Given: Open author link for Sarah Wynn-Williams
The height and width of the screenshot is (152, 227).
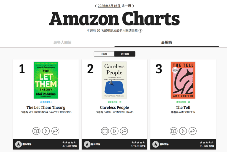Looking at the screenshot, I should [119, 112].
